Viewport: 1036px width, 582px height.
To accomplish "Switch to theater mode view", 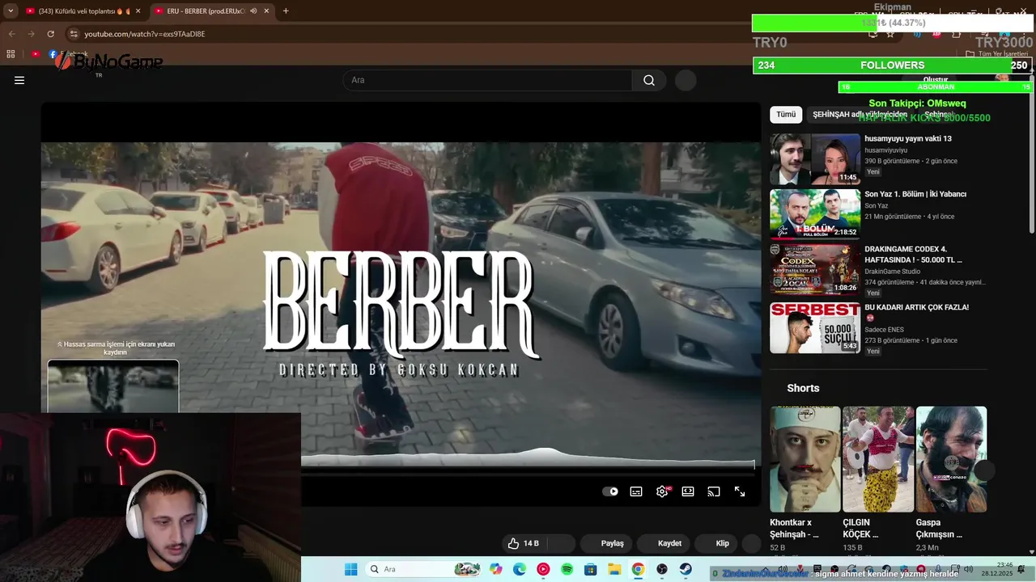I will pyautogui.click(x=688, y=491).
